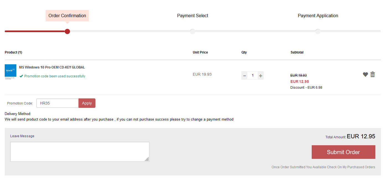This screenshot has height=181, width=385.
Task: Add product to wishlist with heart icon
Action: [365, 74]
